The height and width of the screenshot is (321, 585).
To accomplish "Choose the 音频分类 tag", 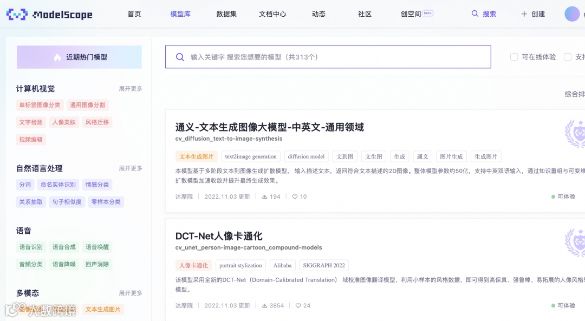I will click(31, 264).
